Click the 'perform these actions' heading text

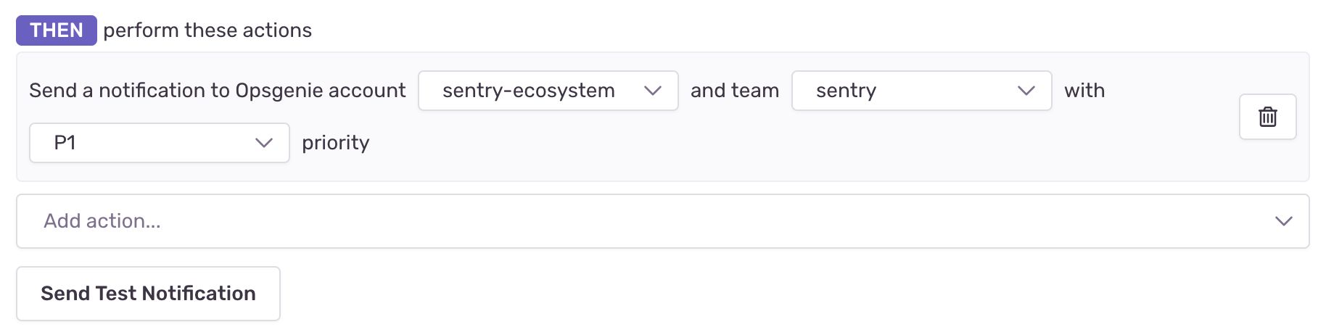(207, 30)
